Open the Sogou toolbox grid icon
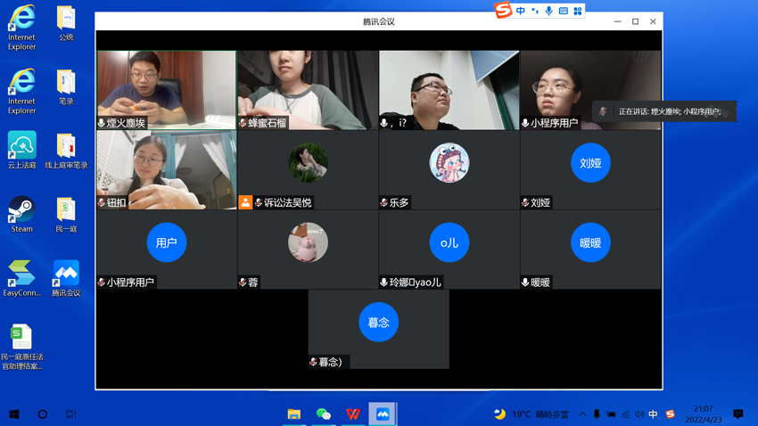 (578, 11)
